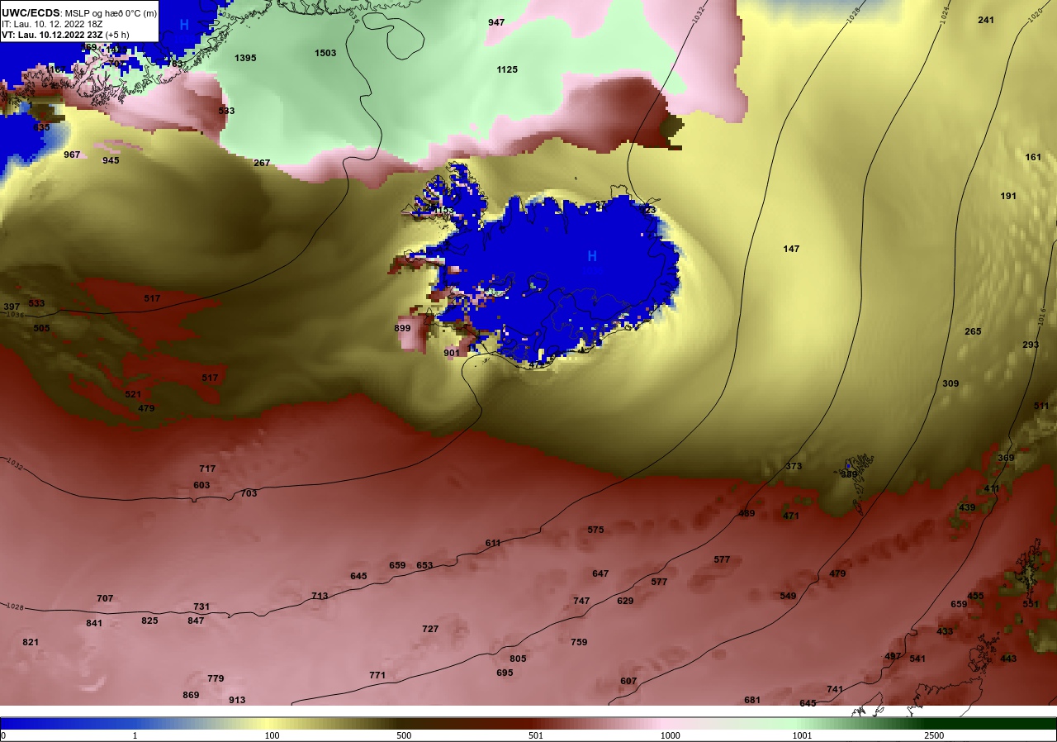Click the 501 label on the legend
1057x742 pixels.
[536, 735]
